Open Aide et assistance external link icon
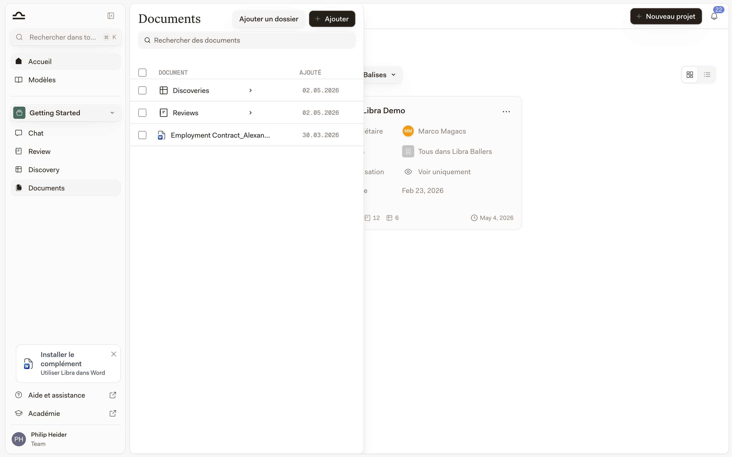 113,395
